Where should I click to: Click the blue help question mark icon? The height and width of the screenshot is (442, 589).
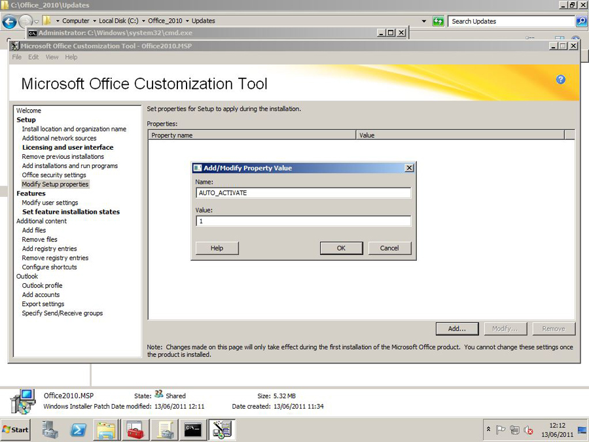(560, 80)
